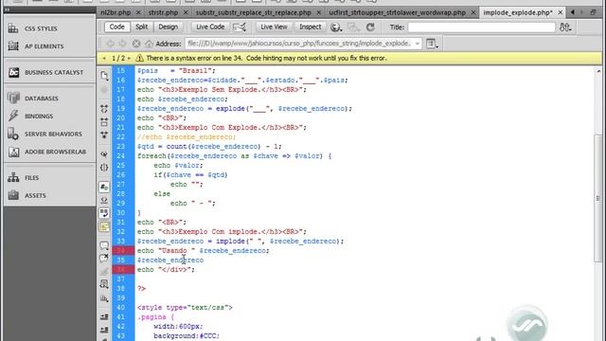Click in the Title input field
The height and width of the screenshot is (341, 606).
[481, 27]
